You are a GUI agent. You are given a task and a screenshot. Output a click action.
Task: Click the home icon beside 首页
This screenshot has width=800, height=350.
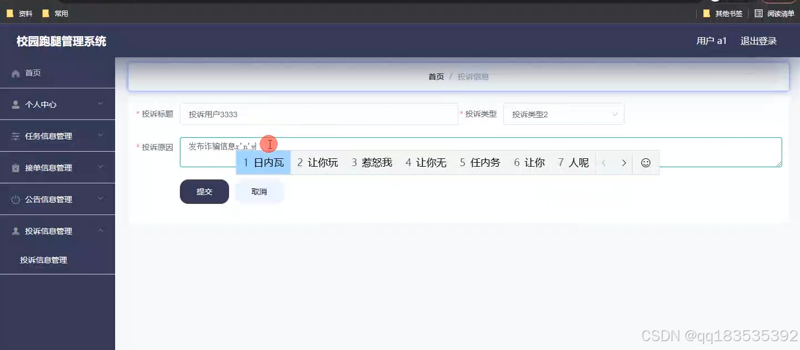point(16,72)
